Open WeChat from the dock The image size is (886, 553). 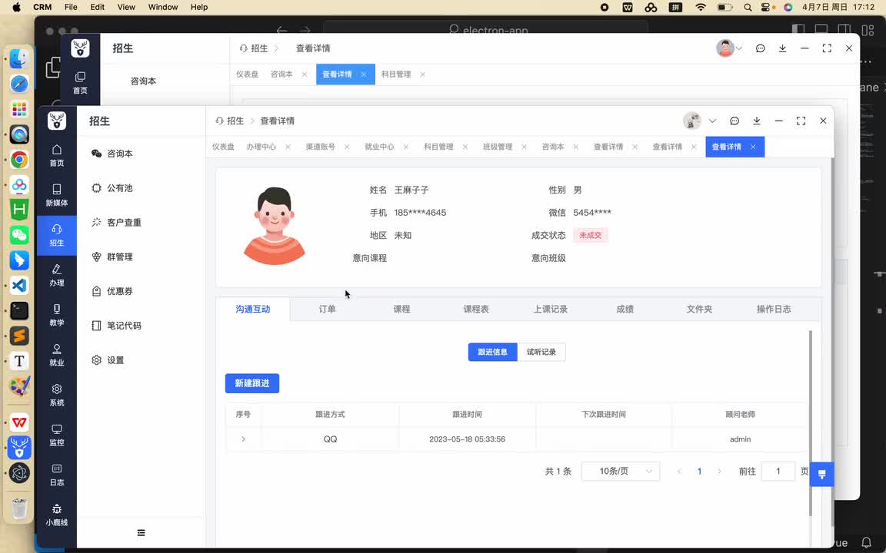point(19,235)
